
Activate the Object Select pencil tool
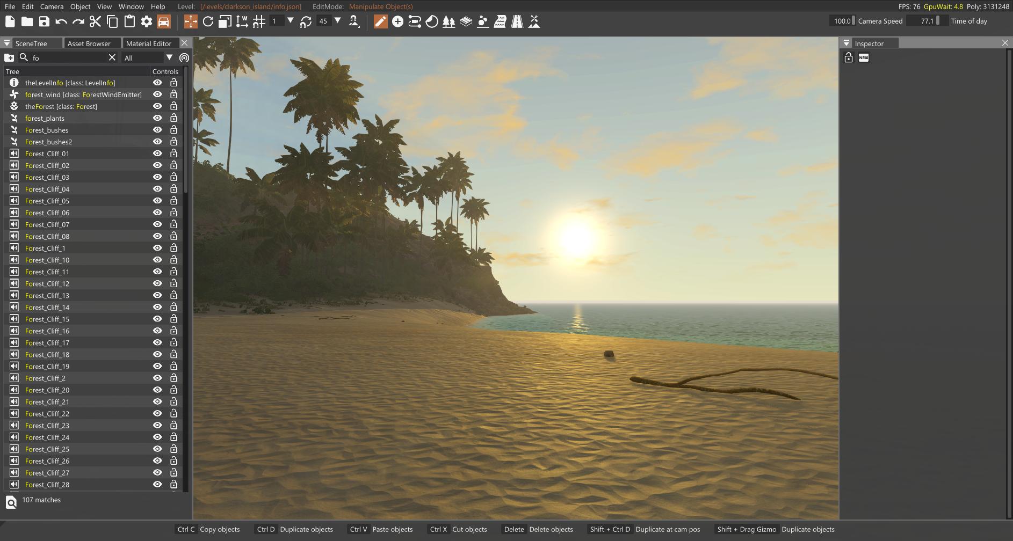pyautogui.click(x=380, y=21)
